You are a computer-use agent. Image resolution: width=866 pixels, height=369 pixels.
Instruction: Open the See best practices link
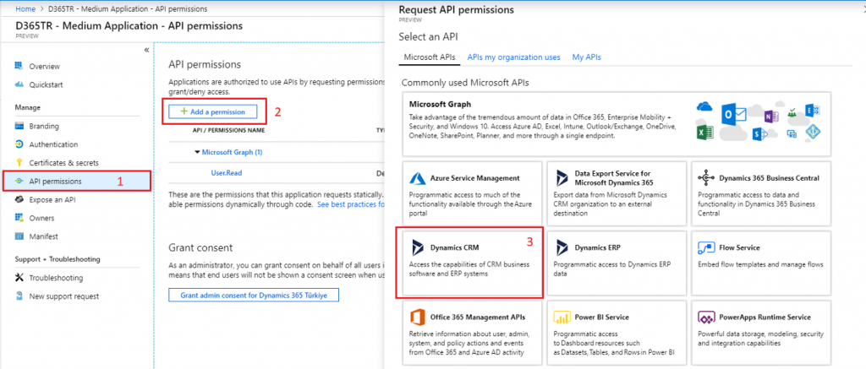click(x=351, y=204)
